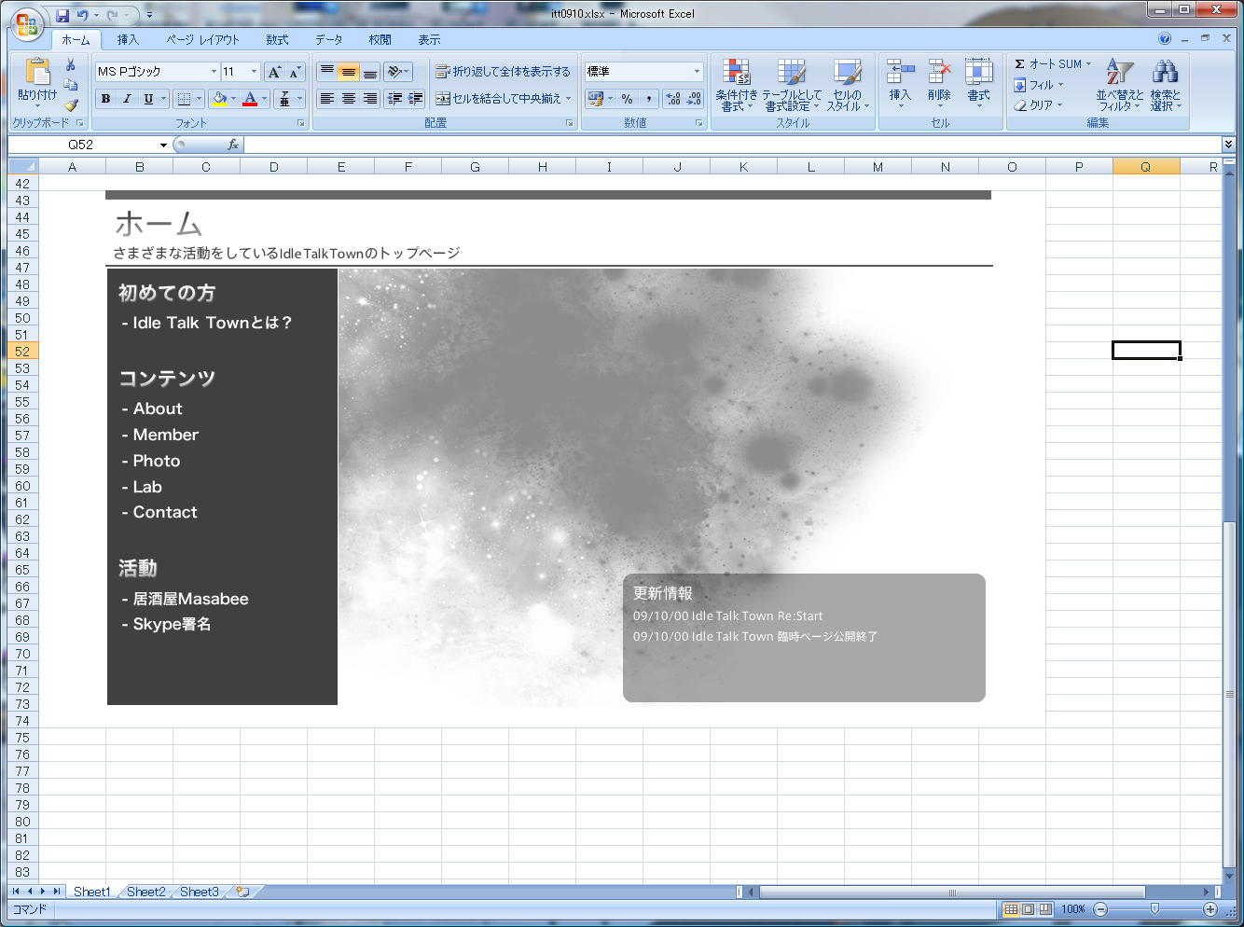Open the 校閲 ribbon tab
Image resolution: width=1244 pixels, height=927 pixels.
click(380, 40)
